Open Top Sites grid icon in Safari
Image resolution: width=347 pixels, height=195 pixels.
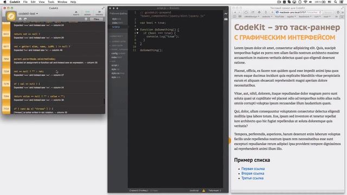point(240,17)
